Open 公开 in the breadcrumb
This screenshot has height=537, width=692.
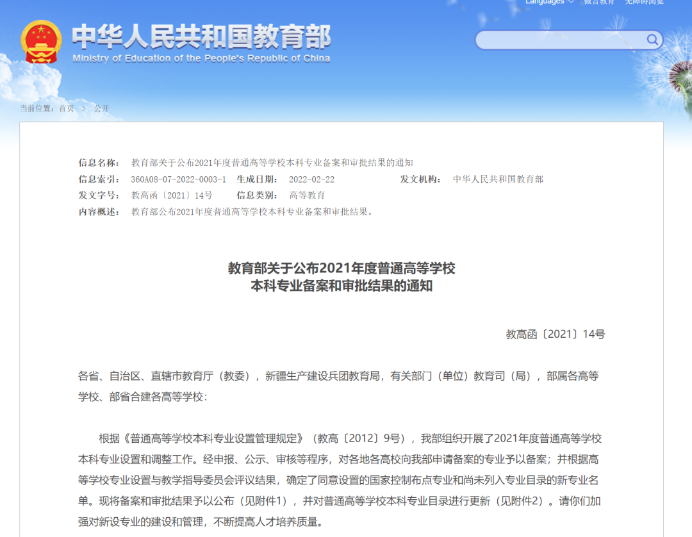click(x=101, y=108)
